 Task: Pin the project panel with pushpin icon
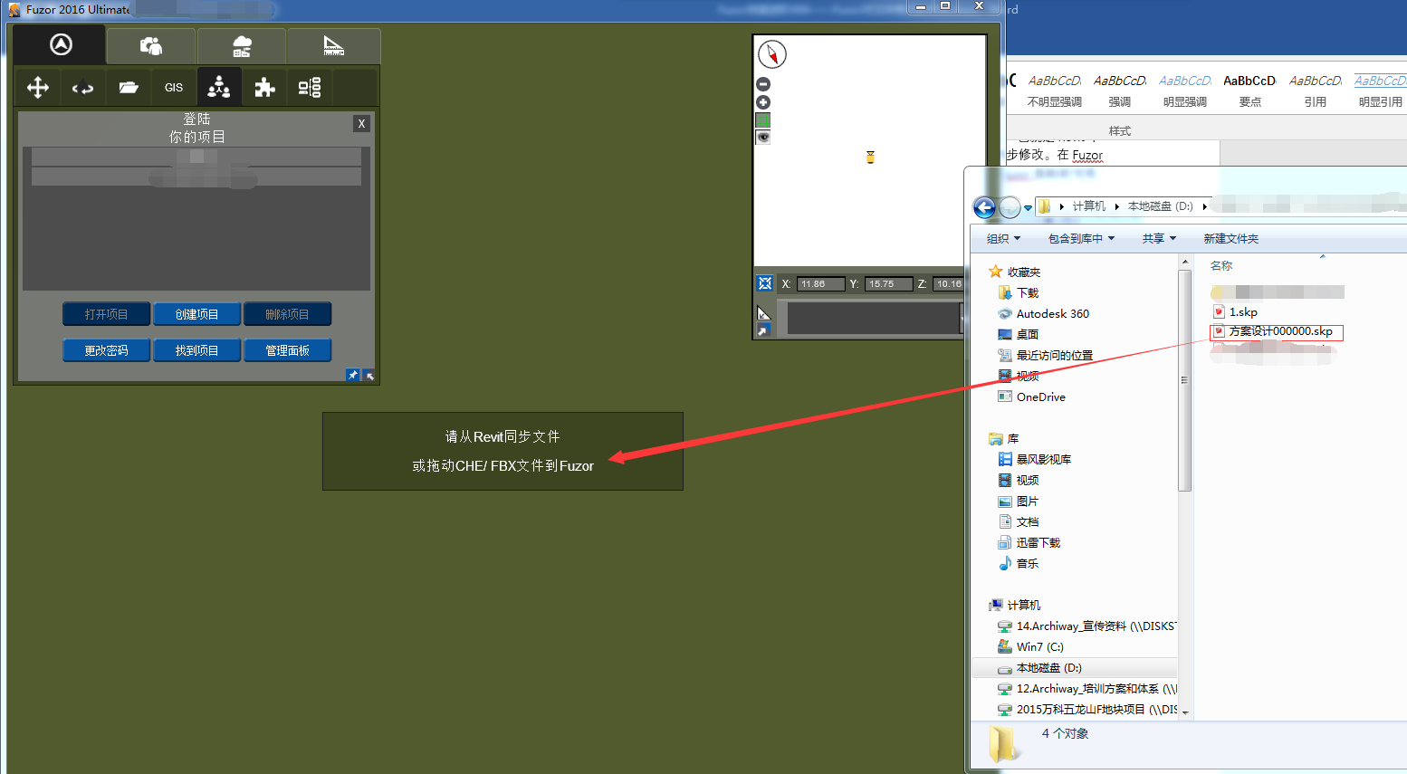tap(353, 375)
